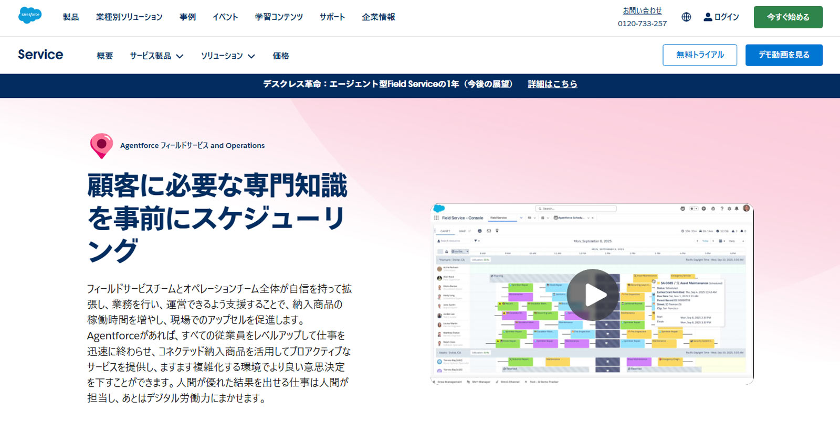Image resolution: width=840 pixels, height=423 pixels.
Task: Open the サポート menu
Action: 332,17
